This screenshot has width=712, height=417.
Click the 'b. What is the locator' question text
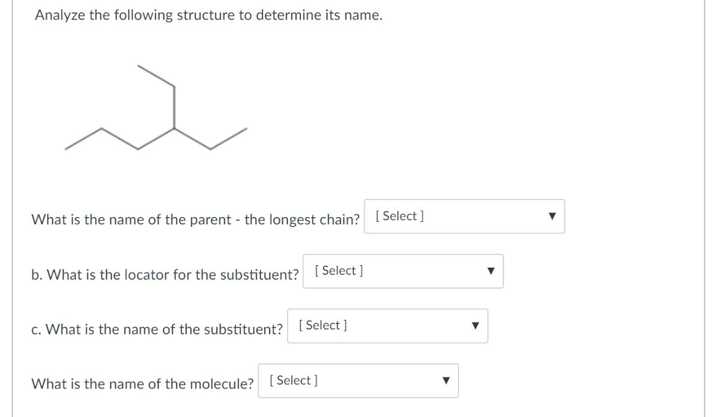165,275
